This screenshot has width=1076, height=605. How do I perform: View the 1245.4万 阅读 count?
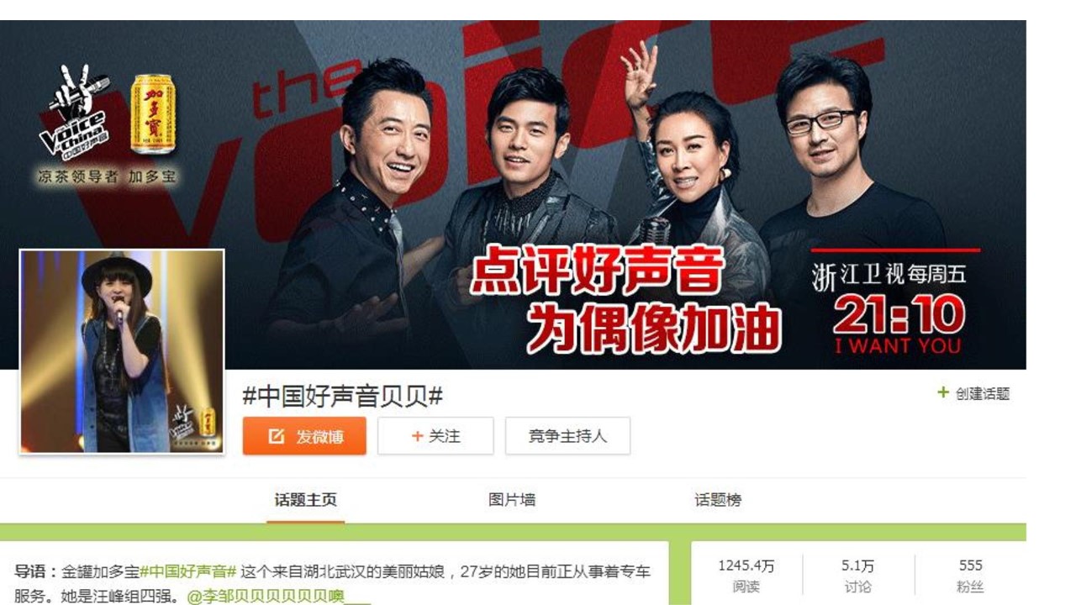[746, 576]
